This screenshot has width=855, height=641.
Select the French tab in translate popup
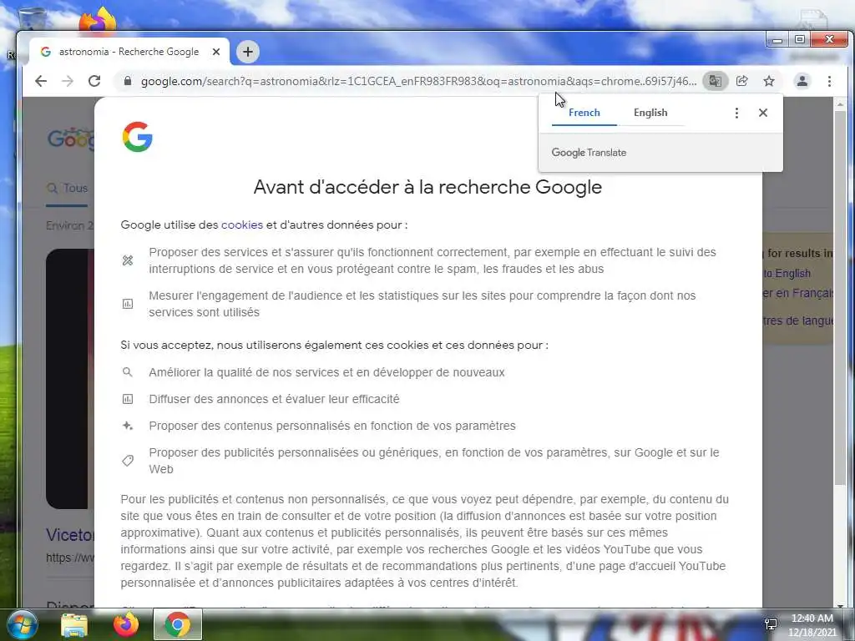tap(584, 113)
